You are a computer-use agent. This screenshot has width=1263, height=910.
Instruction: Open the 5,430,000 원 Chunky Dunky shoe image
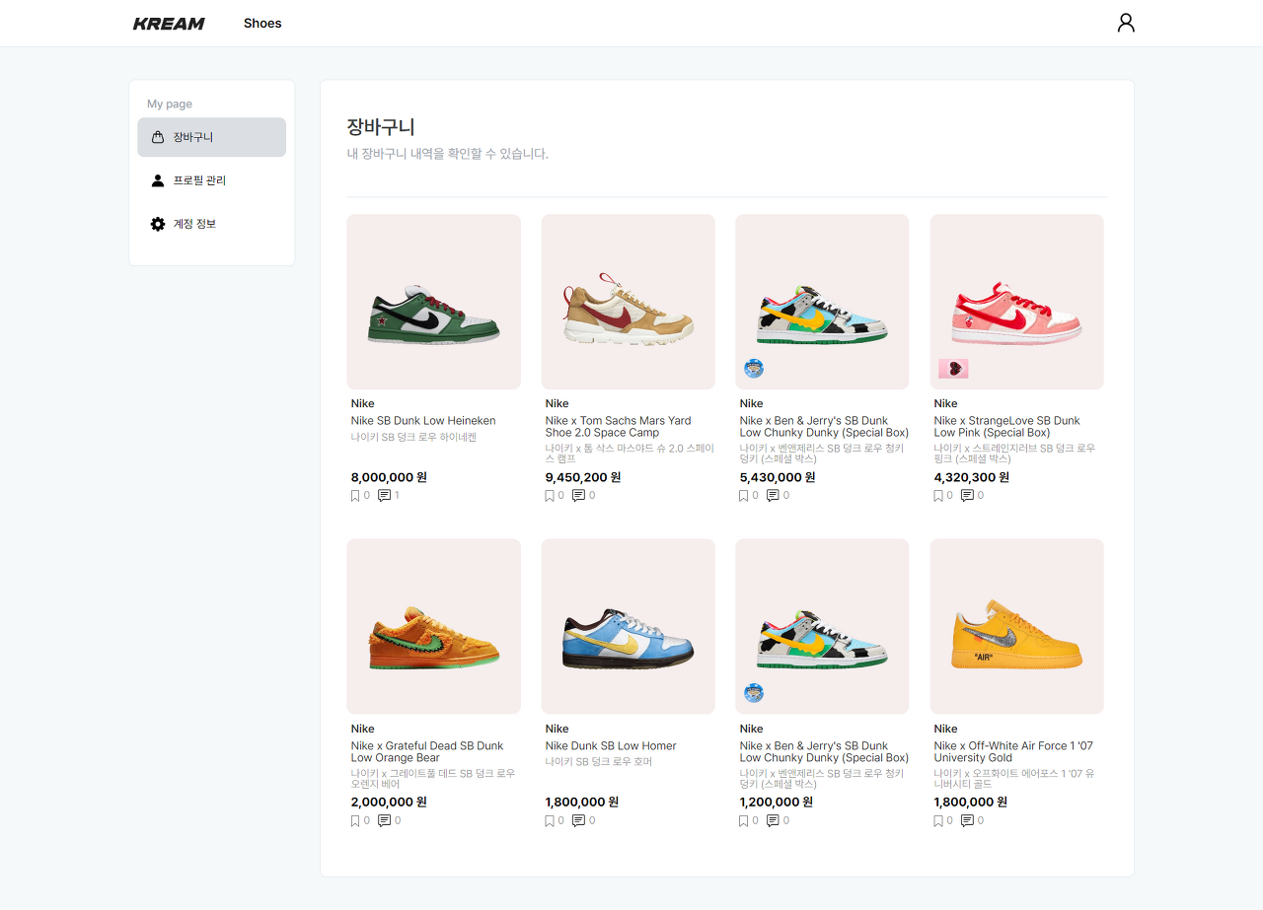pos(823,302)
